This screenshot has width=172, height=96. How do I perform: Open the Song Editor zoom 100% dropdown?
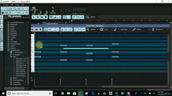pos(95,17)
